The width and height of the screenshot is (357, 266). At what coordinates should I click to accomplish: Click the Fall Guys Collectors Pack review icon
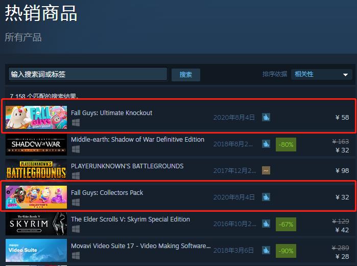(x=266, y=197)
